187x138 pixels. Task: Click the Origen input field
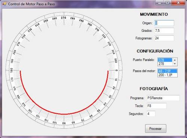pyautogui.click(x=164, y=23)
